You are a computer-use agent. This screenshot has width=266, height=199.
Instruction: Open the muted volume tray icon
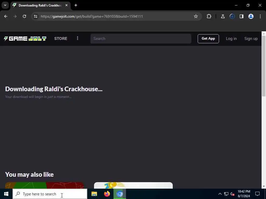[x=232, y=194]
